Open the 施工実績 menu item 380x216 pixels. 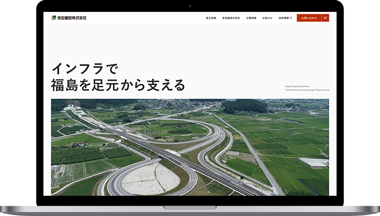[211, 18]
